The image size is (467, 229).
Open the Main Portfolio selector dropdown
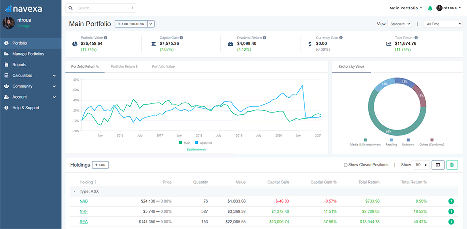pyautogui.click(x=405, y=8)
